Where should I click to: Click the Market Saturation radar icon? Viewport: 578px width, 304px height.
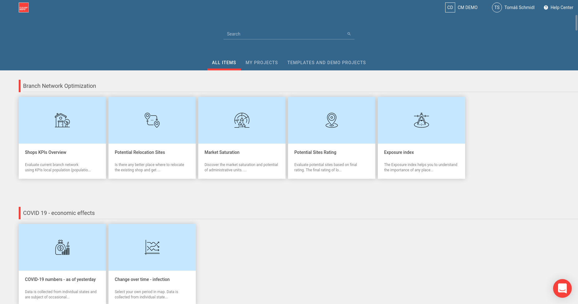click(242, 120)
